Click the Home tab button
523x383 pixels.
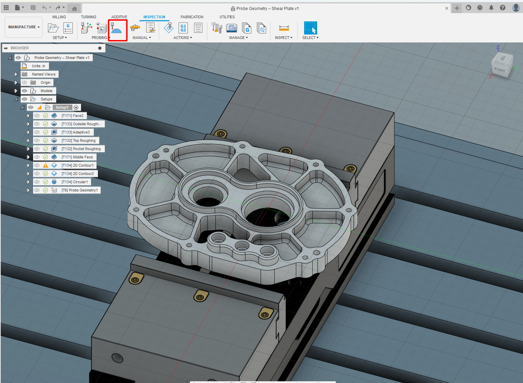click(x=74, y=8)
